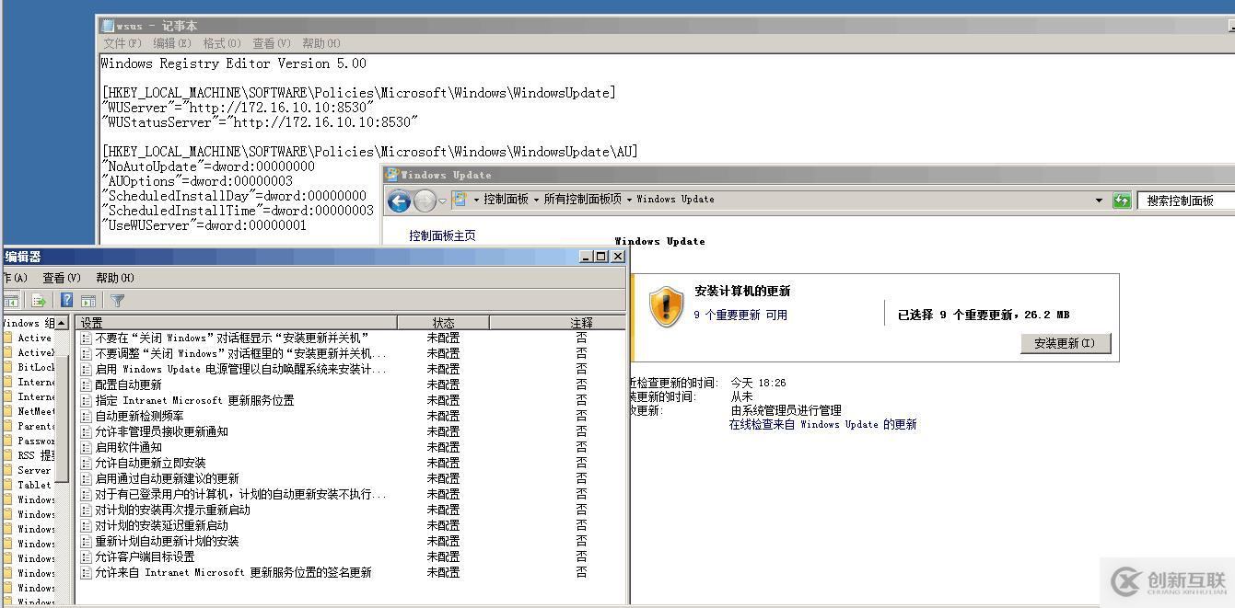
Task: Click the refresh icon in the address bar
Action: tap(1122, 200)
